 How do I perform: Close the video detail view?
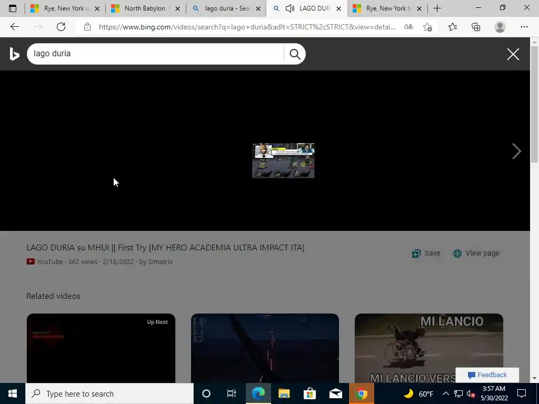click(x=513, y=54)
